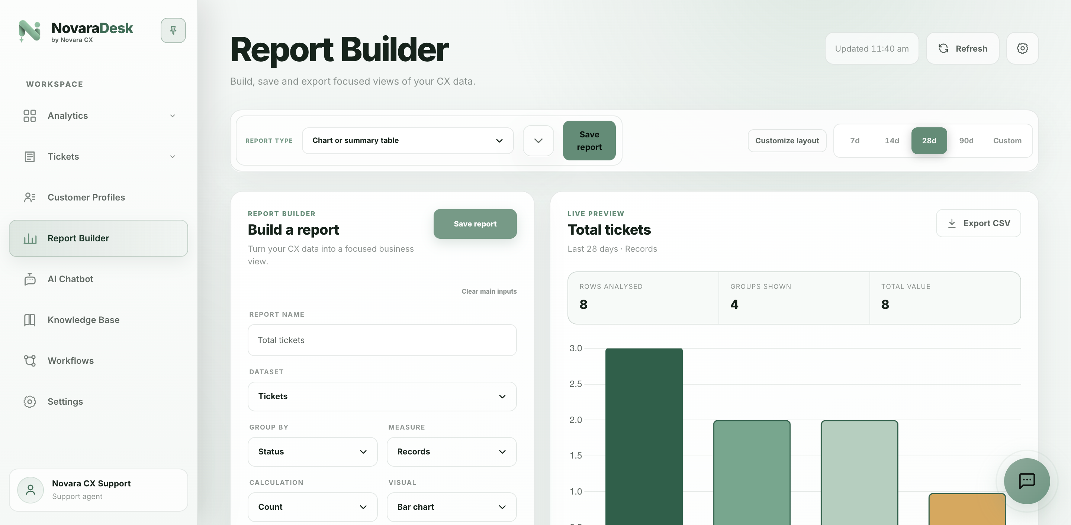Screen dimensions: 1071x525
Task: Open the Visual Bar chart dropdown
Action: pyautogui.click(x=451, y=507)
